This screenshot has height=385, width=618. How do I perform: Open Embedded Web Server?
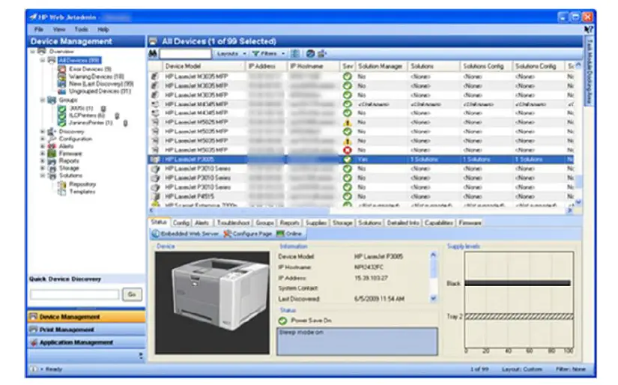click(186, 234)
